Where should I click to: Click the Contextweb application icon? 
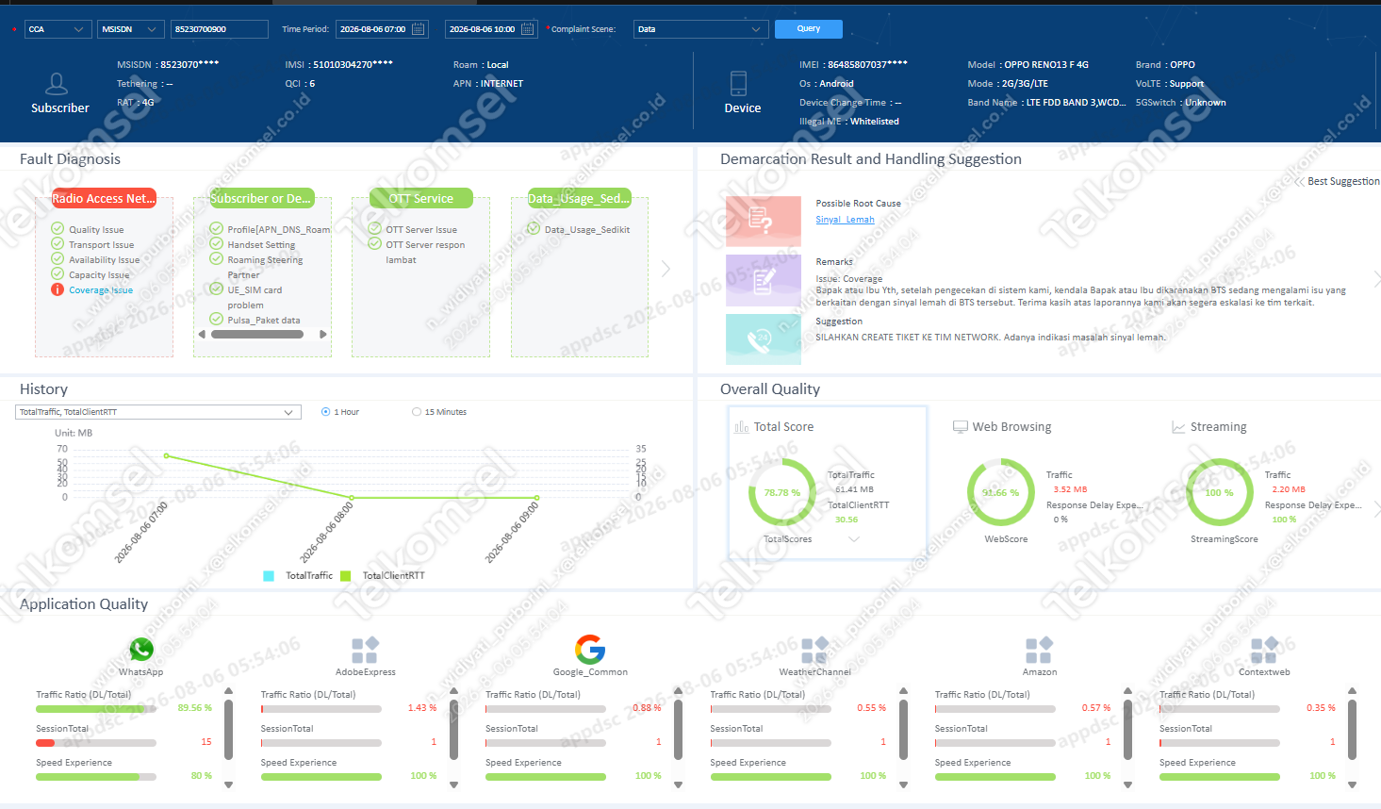1264,650
